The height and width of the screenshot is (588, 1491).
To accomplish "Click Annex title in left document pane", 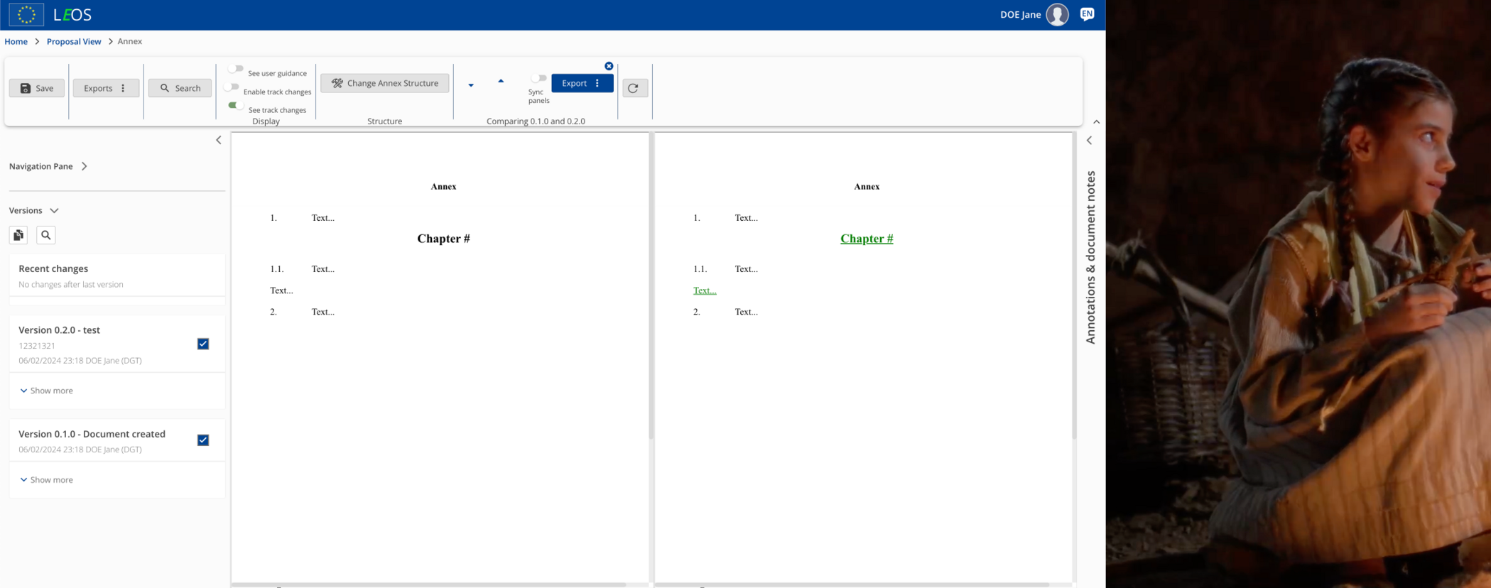I will pos(443,187).
